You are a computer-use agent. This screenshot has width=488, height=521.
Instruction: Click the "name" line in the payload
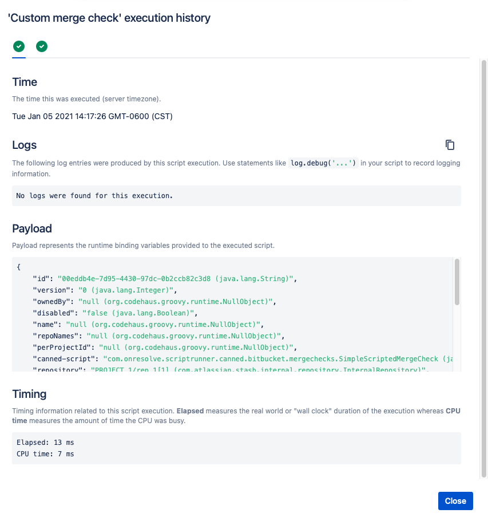pos(148,324)
